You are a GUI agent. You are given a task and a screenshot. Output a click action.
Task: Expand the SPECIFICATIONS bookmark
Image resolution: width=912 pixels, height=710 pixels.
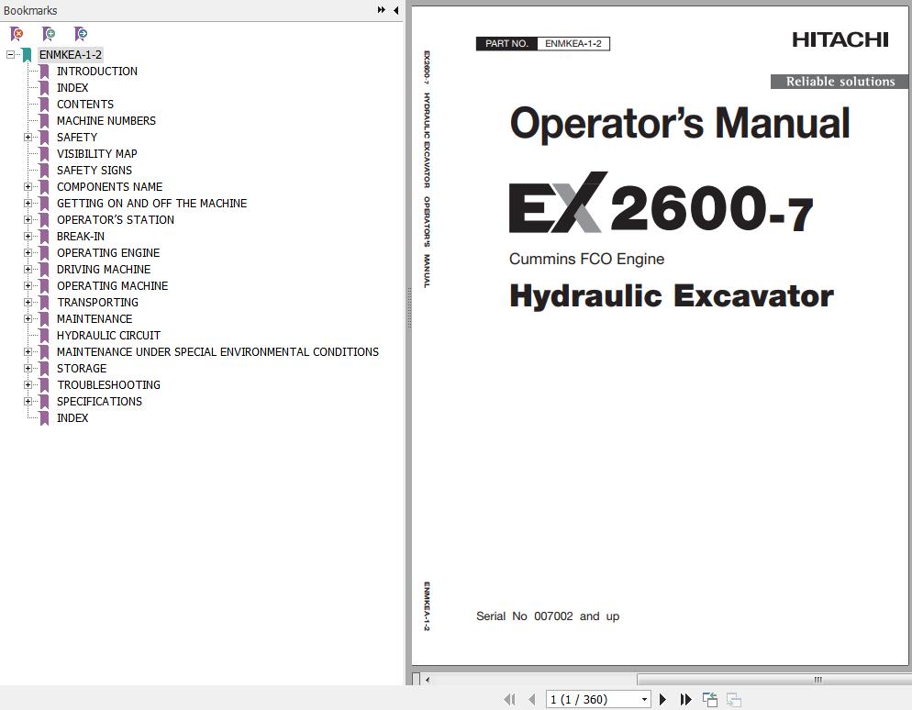coord(28,401)
